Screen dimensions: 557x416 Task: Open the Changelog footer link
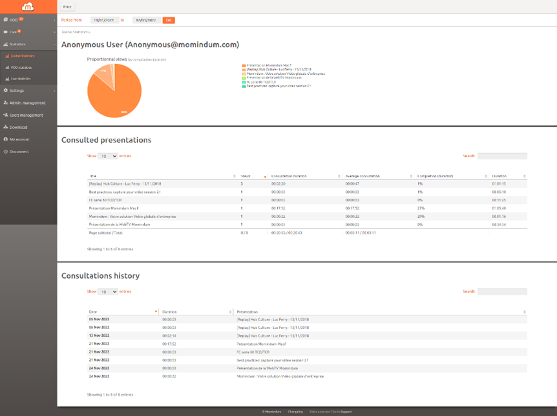(x=295, y=411)
